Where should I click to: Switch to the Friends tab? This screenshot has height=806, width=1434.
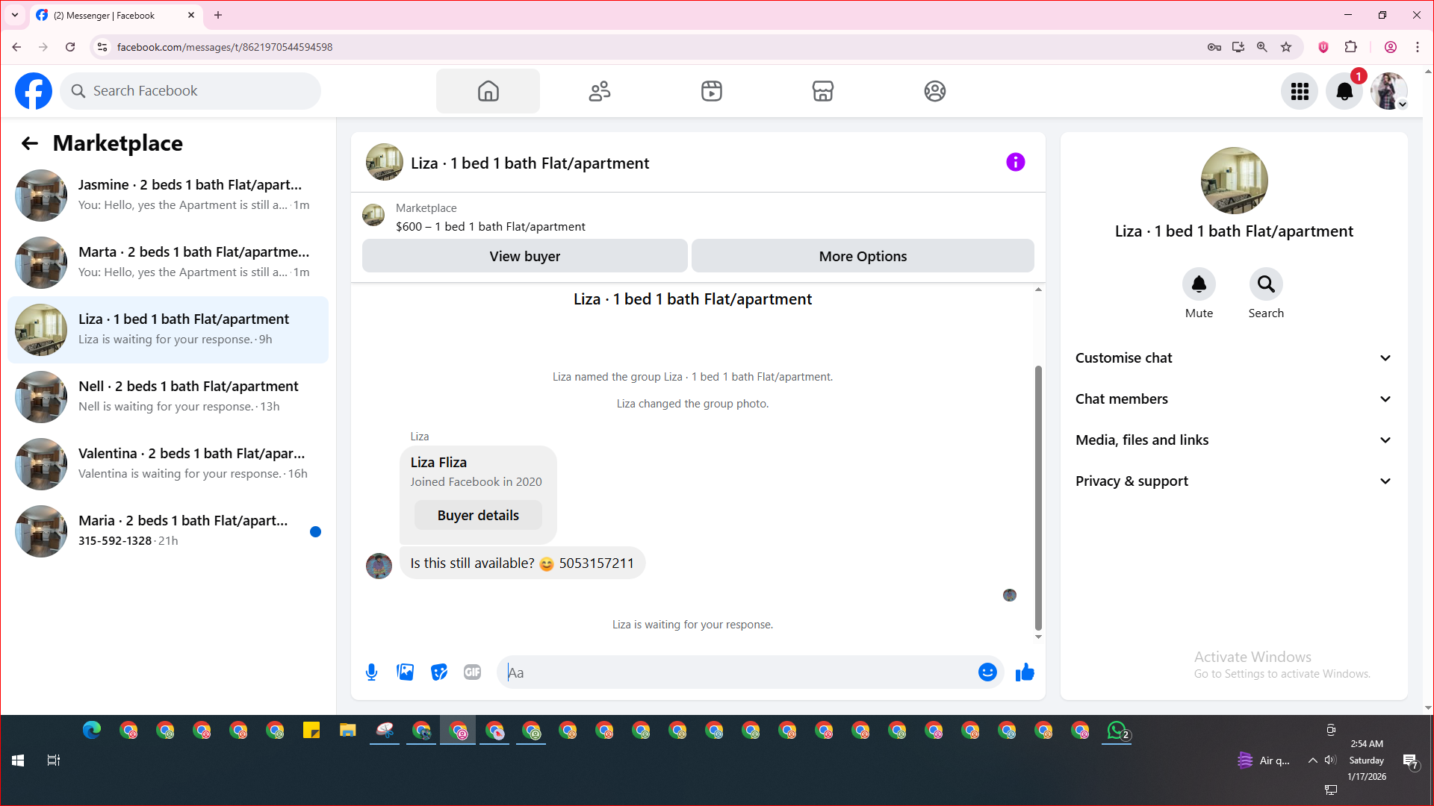600,91
